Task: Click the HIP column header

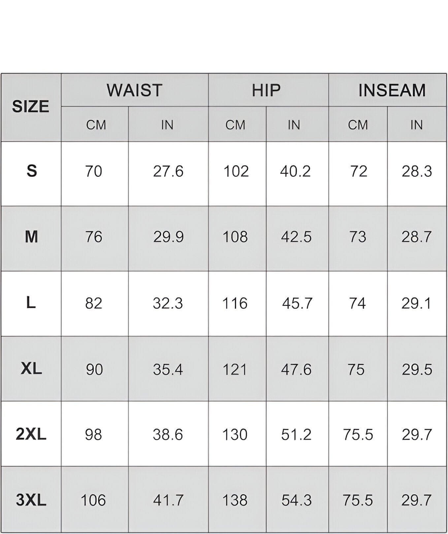Action: (266, 90)
